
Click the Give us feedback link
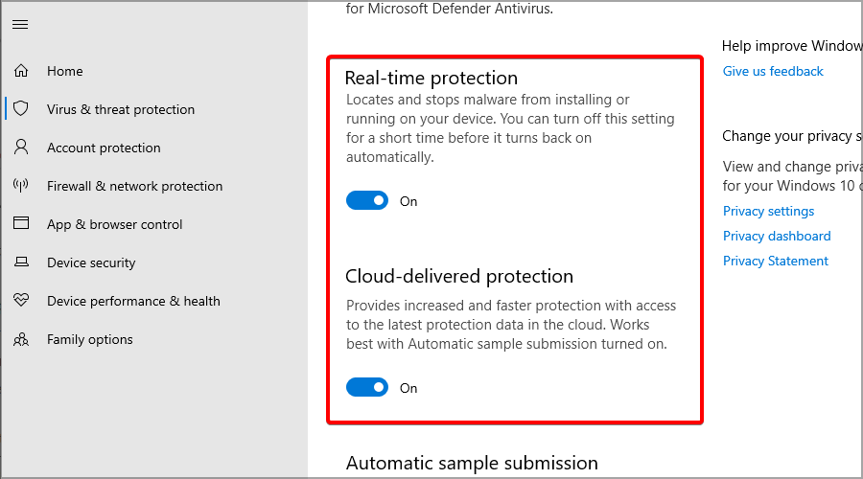[773, 72]
